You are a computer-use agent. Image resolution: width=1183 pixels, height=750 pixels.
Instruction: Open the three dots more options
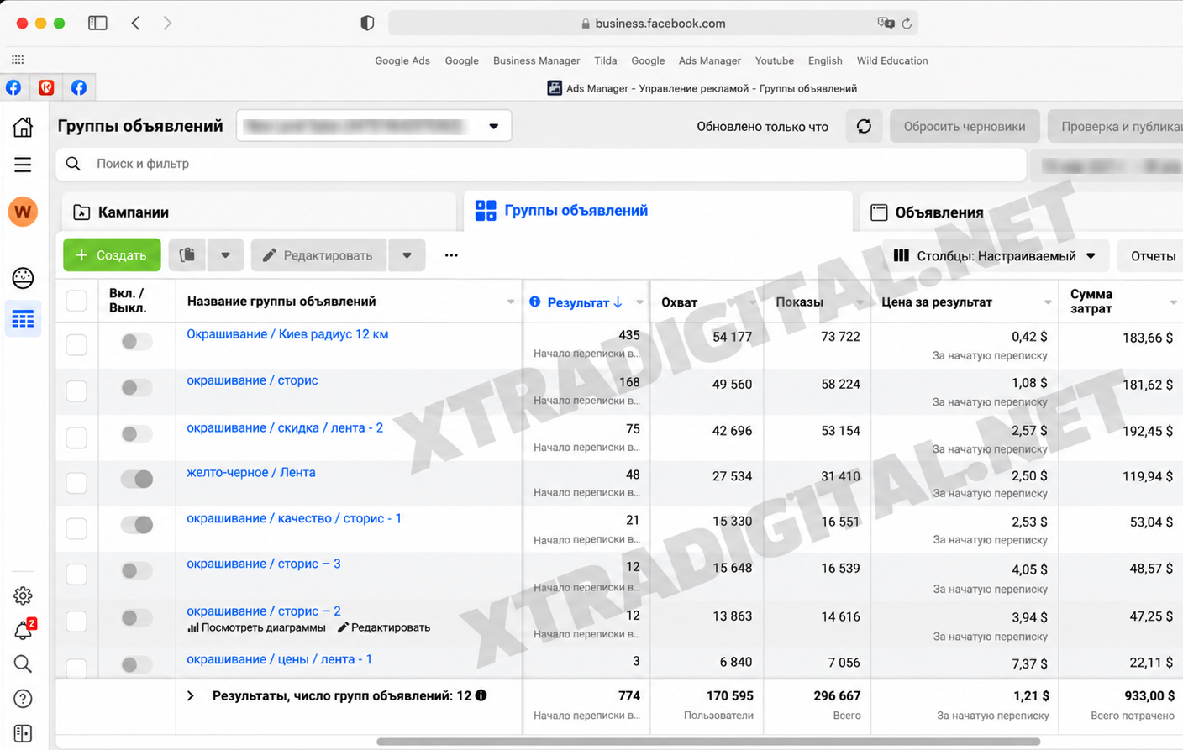[x=451, y=255]
